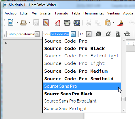Pick Source Code Pro Semibold font
Viewport: 135px width, 119px height.
pyautogui.click(x=82, y=79)
